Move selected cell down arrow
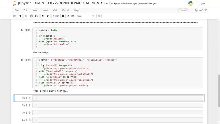Viewport: 220px width, 124px height. pos(48,16)
